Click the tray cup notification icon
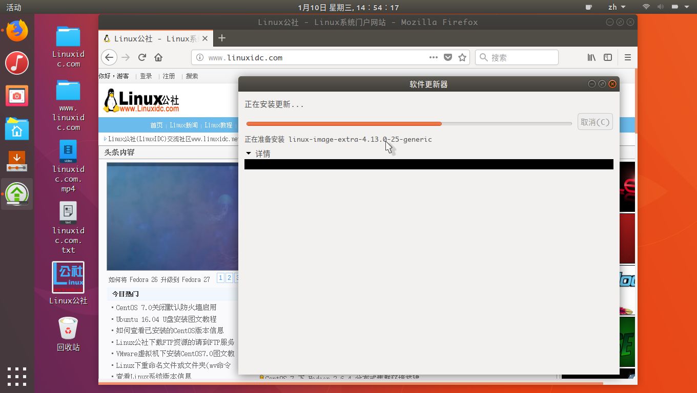The image size is (697, 393). (x=589, y=7)
